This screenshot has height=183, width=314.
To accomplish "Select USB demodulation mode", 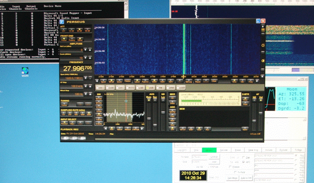I will point(150,88).
